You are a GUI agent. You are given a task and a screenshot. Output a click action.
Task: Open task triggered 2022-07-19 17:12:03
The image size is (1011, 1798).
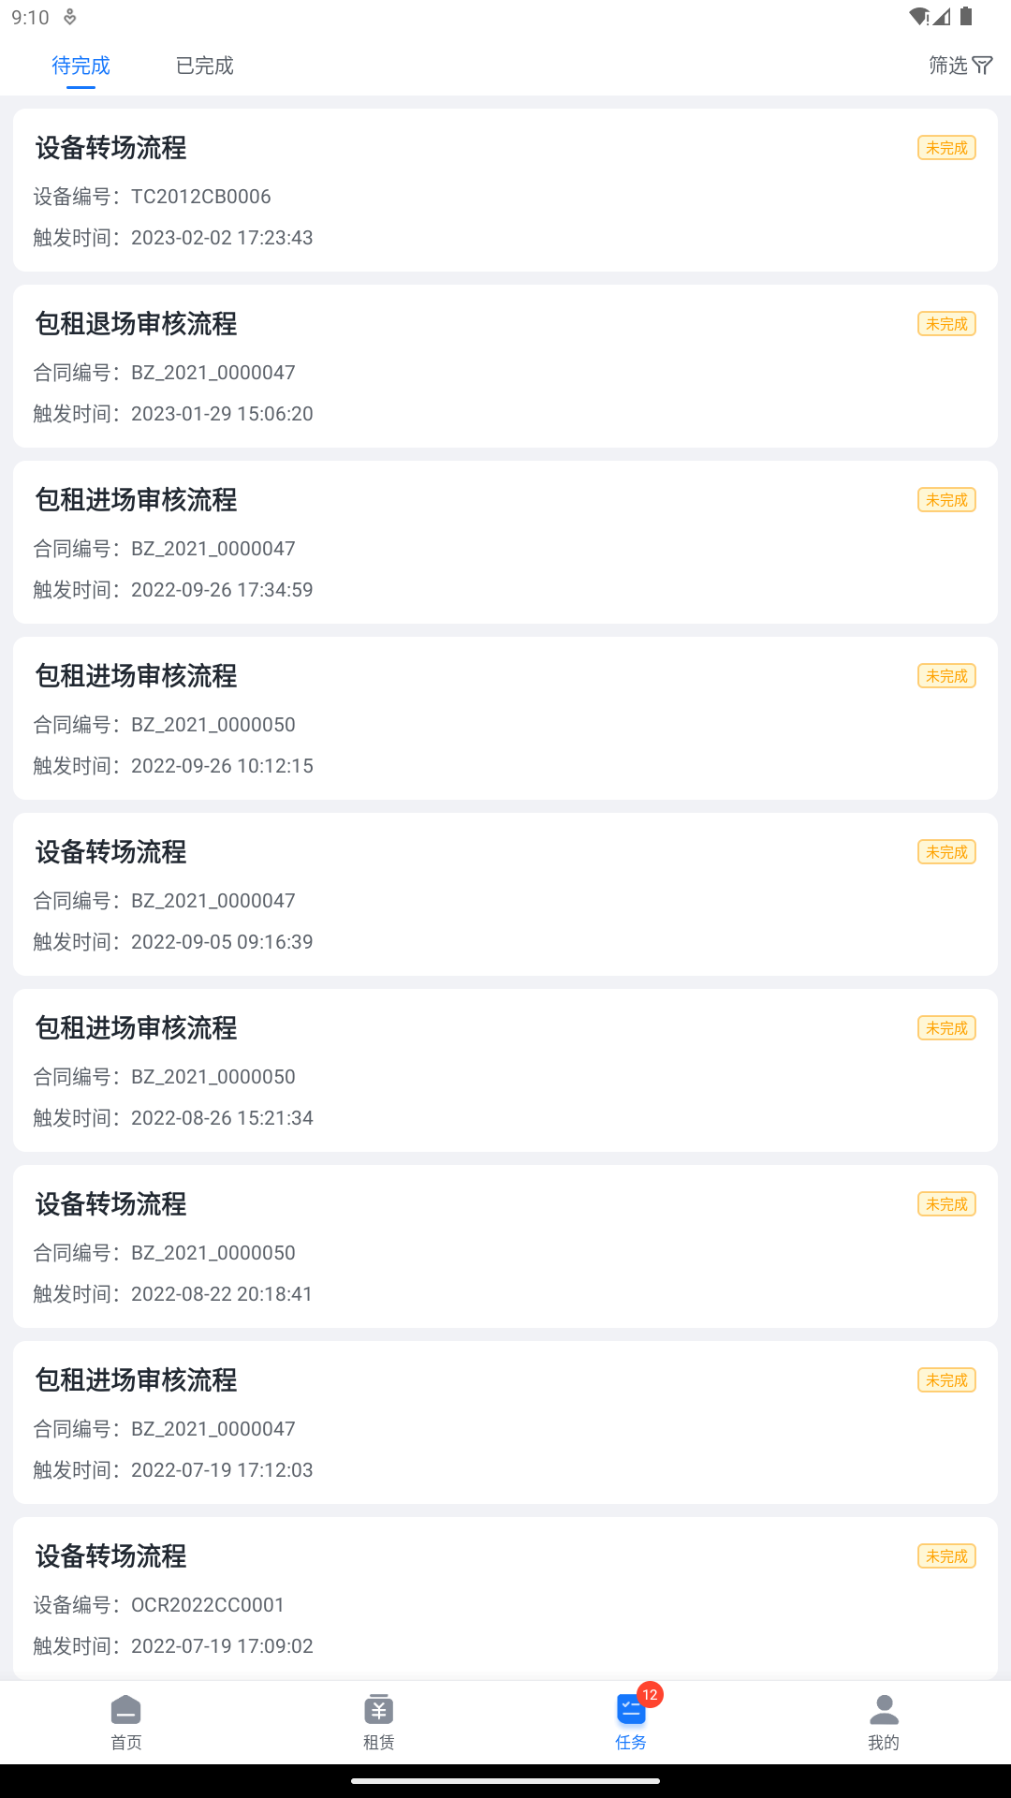(505, 1422)
